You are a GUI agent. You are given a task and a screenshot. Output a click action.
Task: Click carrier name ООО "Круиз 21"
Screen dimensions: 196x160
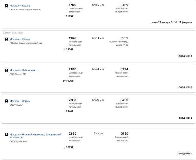(18, 74)
